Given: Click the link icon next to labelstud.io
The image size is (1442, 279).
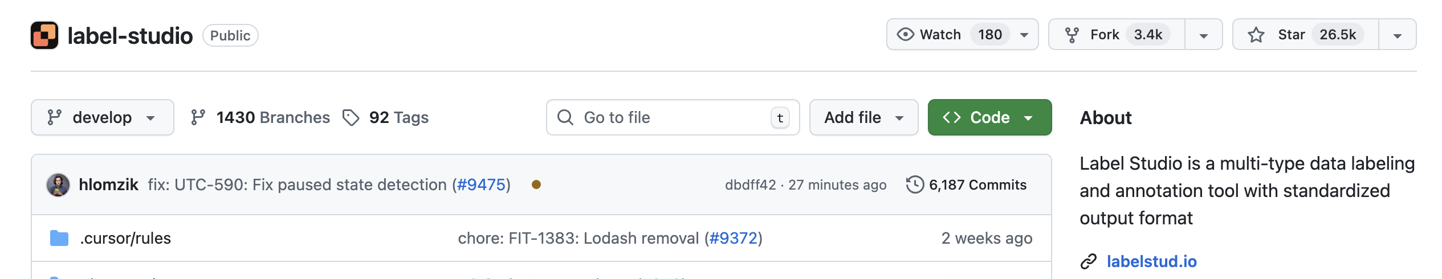Looking at the screenshot, I should pos(1089,261).
